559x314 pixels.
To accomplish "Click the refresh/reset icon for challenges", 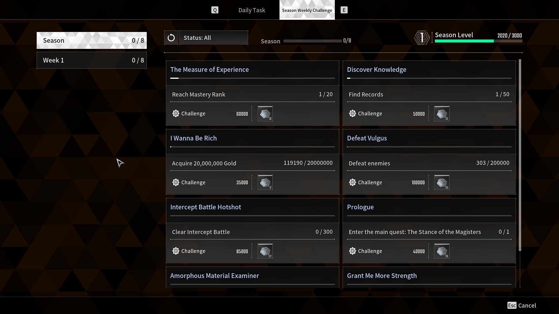I will point(171,38).
